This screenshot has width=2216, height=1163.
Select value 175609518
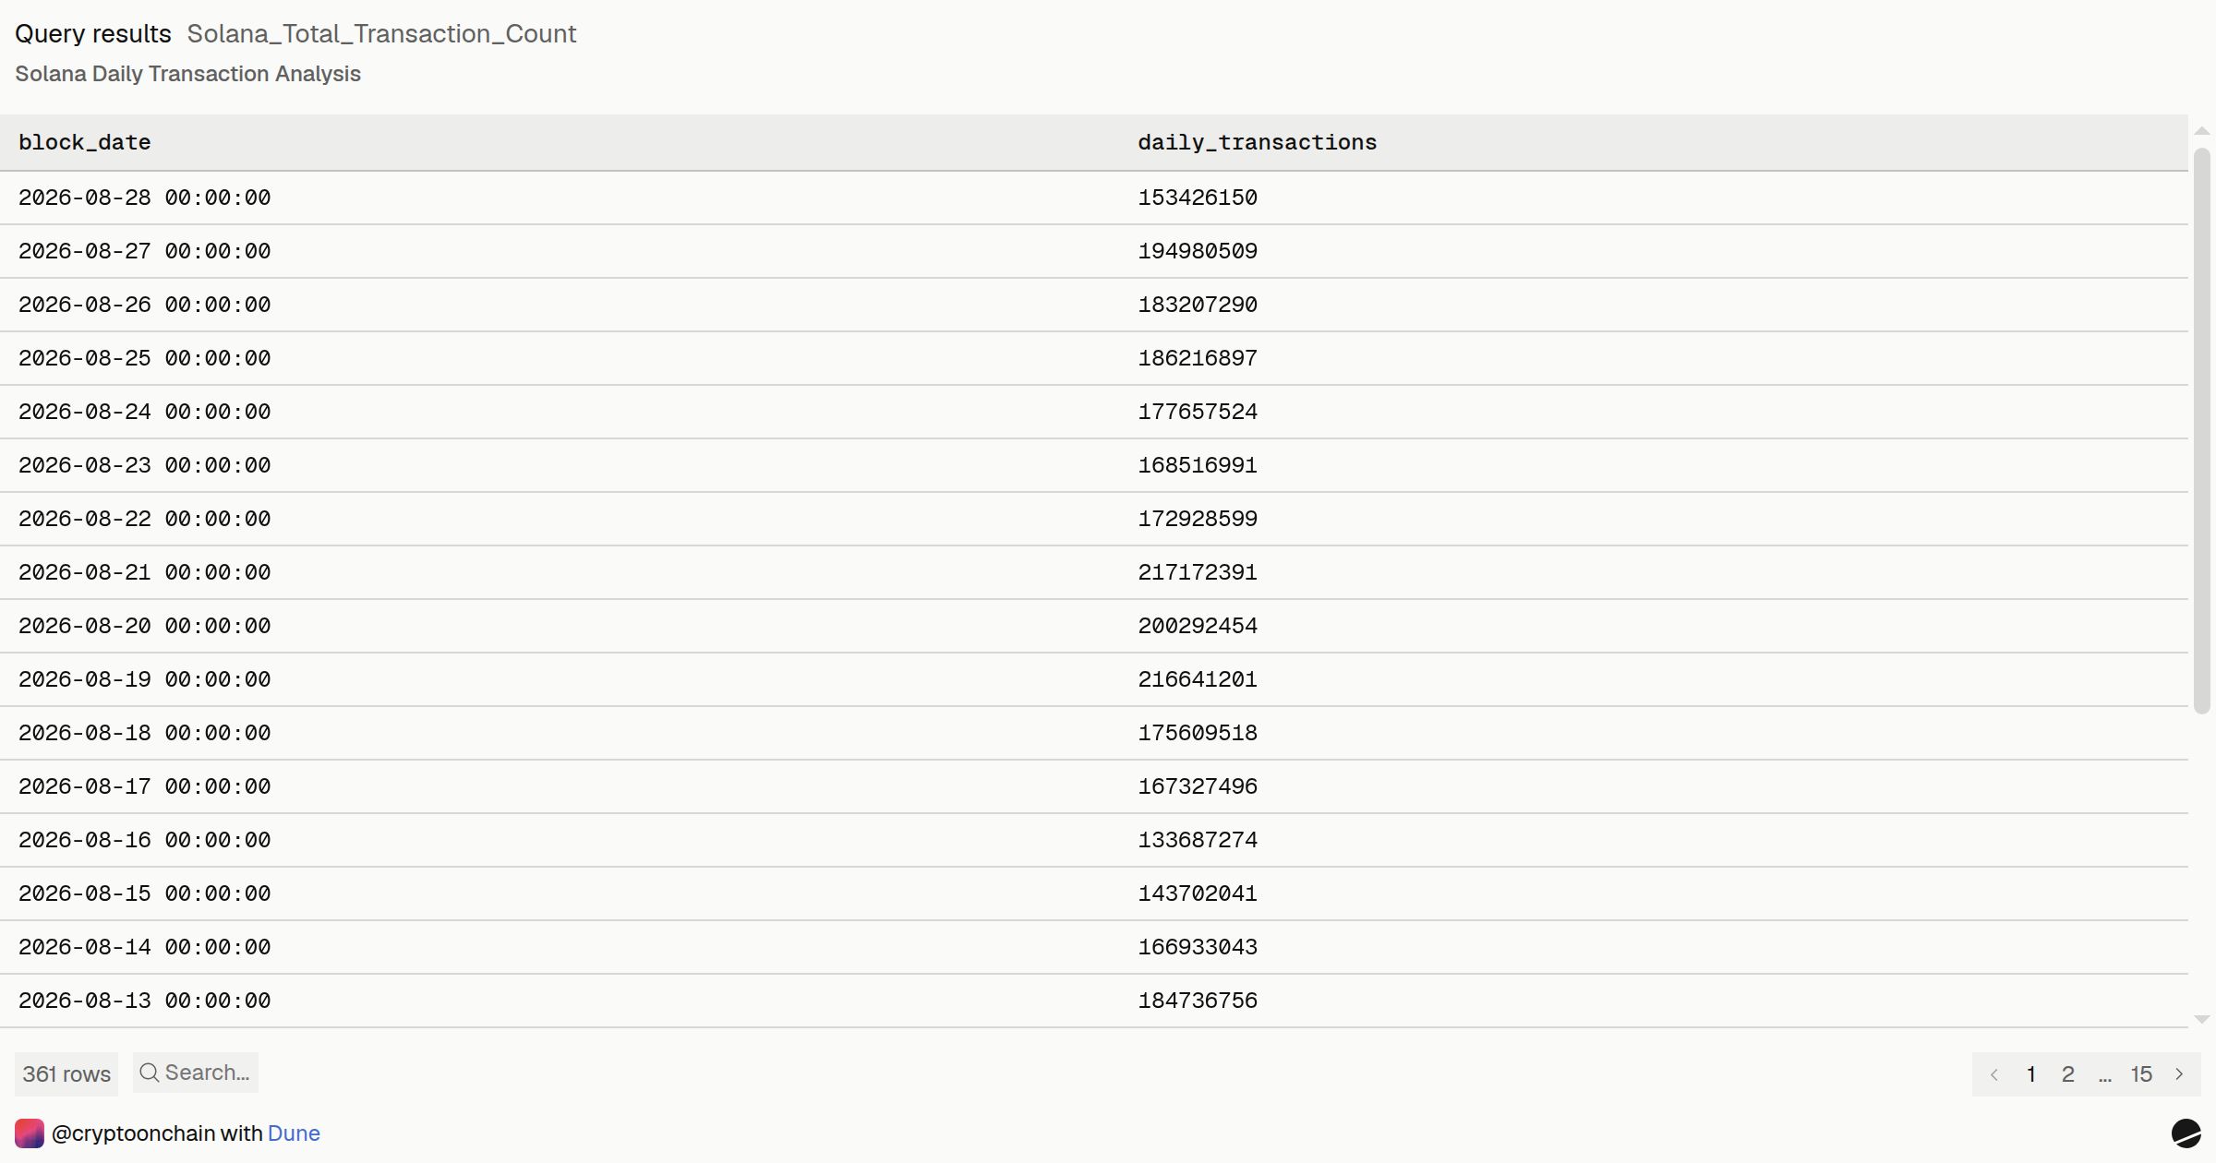coord(1198,733)
